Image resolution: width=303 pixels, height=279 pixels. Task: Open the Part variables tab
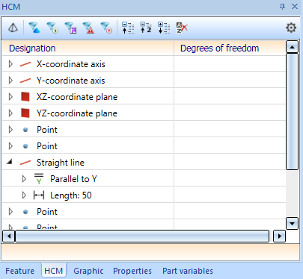pos(188,271)
